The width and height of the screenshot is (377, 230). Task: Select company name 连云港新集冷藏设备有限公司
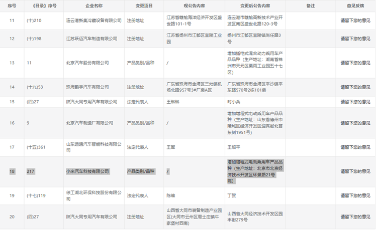tap(94, 21)
